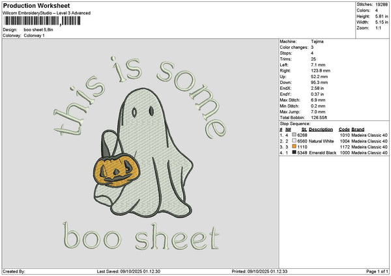The height and width of the screenshot is (276, 391).
Task: Select the 5348 Emerald Black swatch
Action: [295, 152]
